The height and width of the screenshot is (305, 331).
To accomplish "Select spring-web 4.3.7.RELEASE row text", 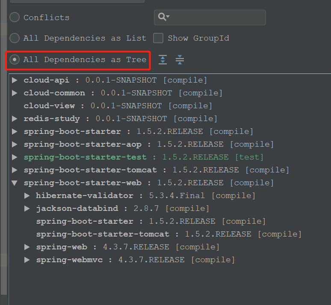I will point(128,247).
